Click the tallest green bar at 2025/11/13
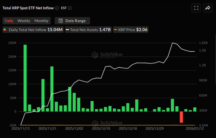The image size is (216, 138). 25,78
